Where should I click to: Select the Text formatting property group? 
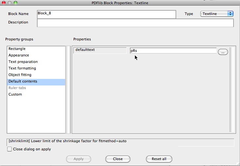point(36,68)
